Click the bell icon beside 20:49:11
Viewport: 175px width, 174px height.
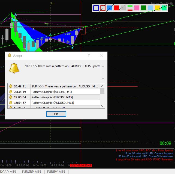pos(11,86)
